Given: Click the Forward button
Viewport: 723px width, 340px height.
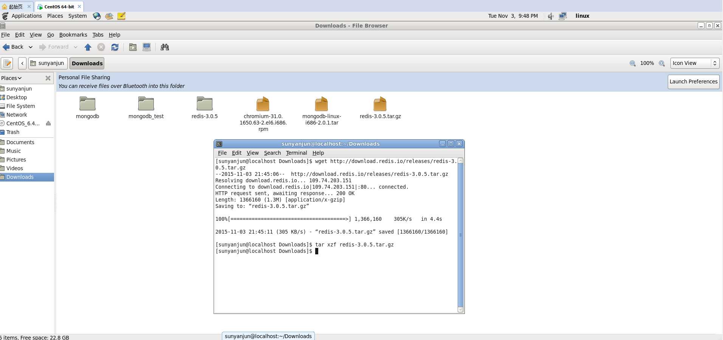Looking at the screenshot, I should pos(54,47).
